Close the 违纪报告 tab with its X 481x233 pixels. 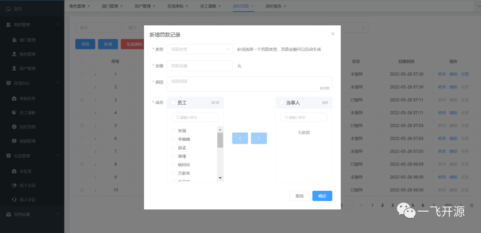tap(285, 6)
